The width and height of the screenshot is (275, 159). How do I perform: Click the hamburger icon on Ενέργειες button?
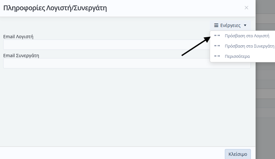pyautogui.click(x=216, y=25)
